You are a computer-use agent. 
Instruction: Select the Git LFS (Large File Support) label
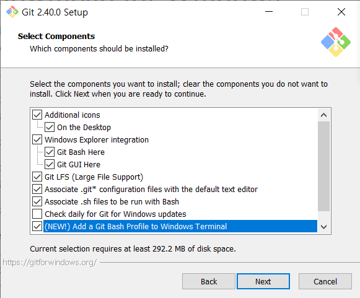pyautogui.click(x=94, y=177)
